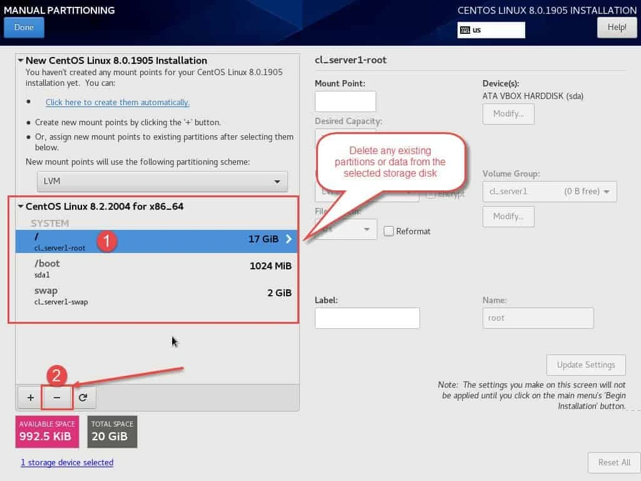The height and width of the screenshot is (481, 641).
Task: Click the arrow on the root partition row
Action: pyautogui.click(x=289, y=239)
